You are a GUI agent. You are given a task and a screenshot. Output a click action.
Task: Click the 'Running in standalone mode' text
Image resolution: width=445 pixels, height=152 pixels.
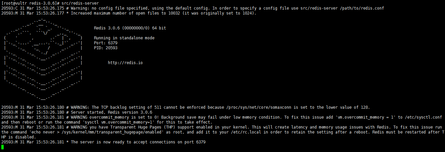click(124, 38)
